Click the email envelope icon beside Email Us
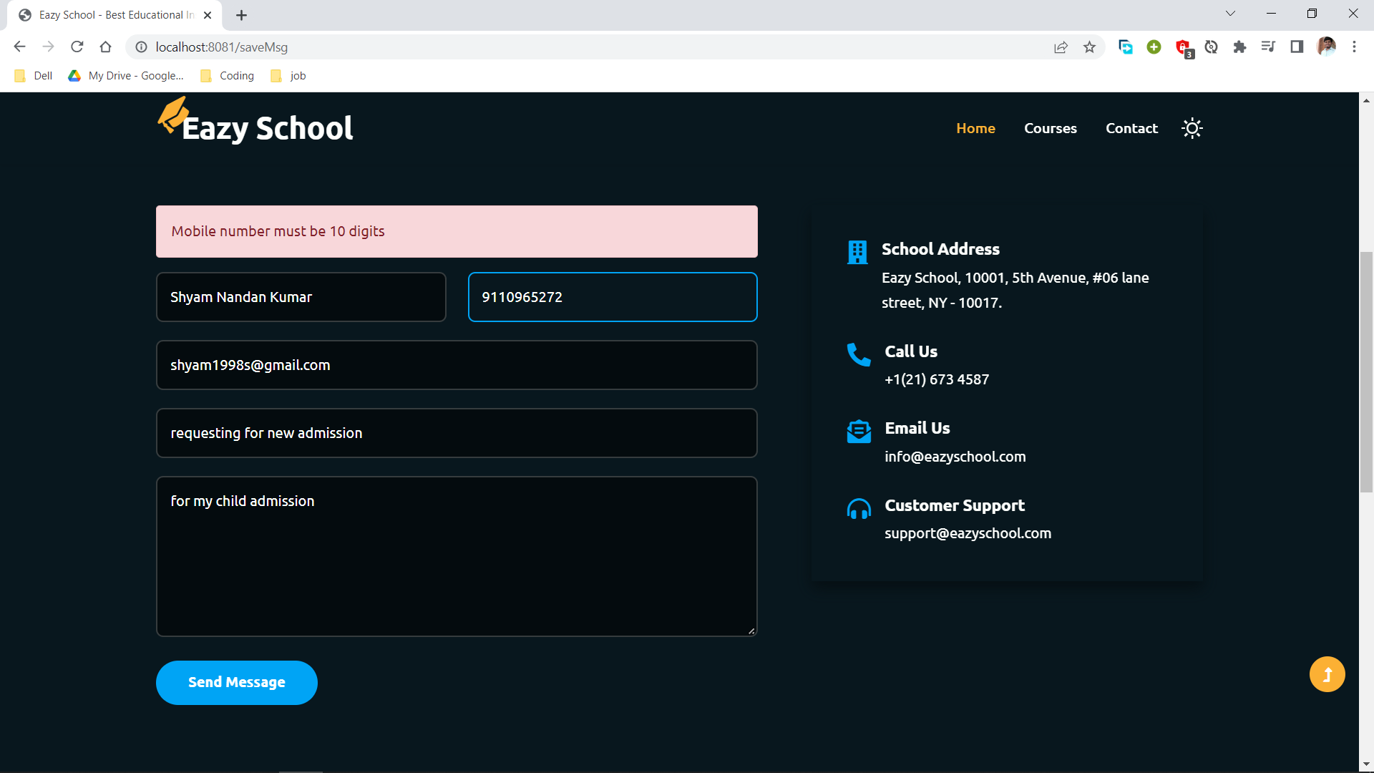This screenshot has width=1374, height=773. (x=858, y=431)
